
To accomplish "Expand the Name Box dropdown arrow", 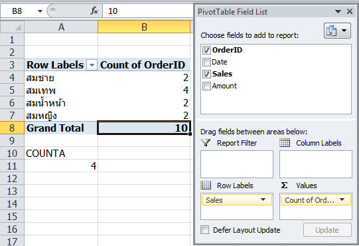I will pos(40,11).
